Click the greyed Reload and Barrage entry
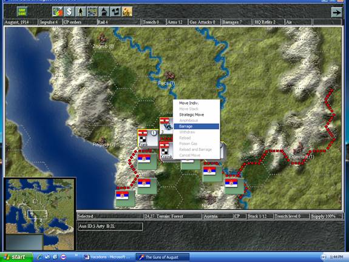This screenshot has width=349, height=262. (196, 149)
